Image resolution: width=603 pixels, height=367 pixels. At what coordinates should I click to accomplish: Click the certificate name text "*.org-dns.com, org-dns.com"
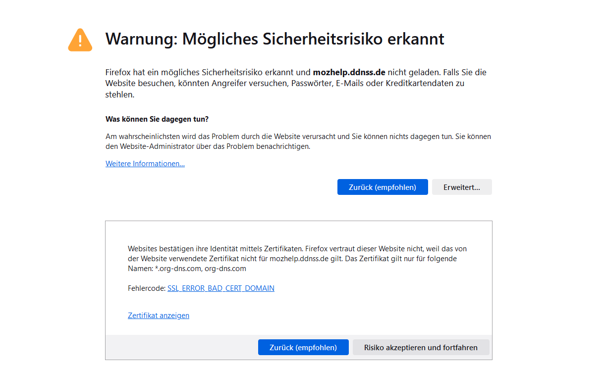tap(201, 269)
